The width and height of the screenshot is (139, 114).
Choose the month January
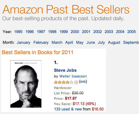[x=24, y=43]
